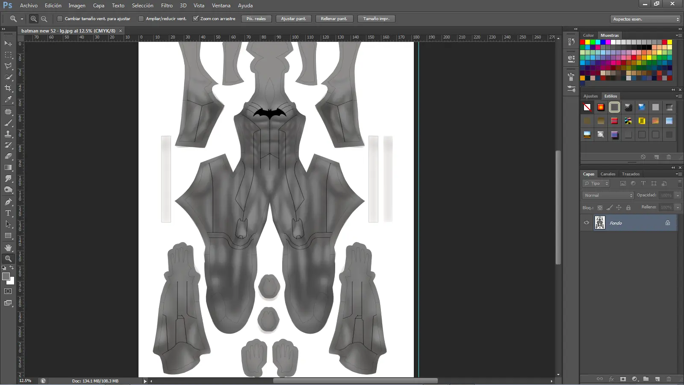Select the Move tool

[8, 44]
